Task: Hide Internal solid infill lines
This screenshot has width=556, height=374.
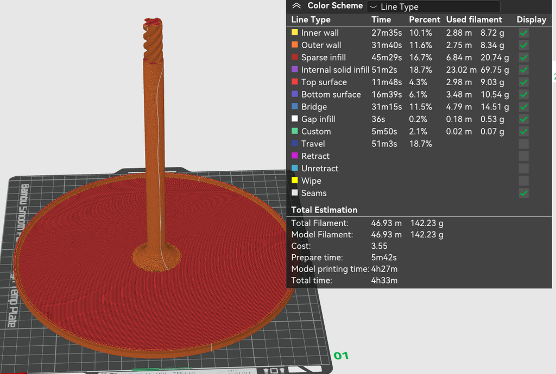Action: [523, 70]
